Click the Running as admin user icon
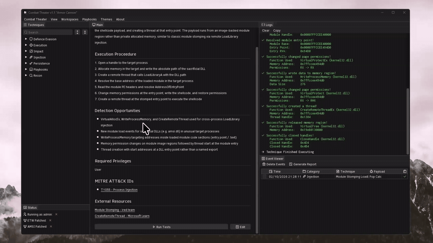 (x=25, y=214)
